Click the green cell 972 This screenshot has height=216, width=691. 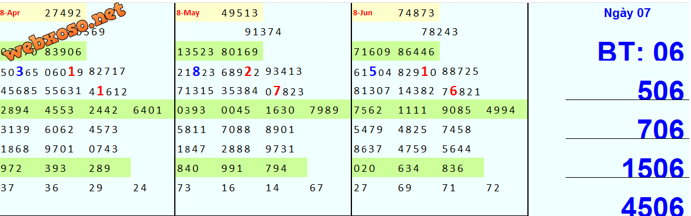11,168
